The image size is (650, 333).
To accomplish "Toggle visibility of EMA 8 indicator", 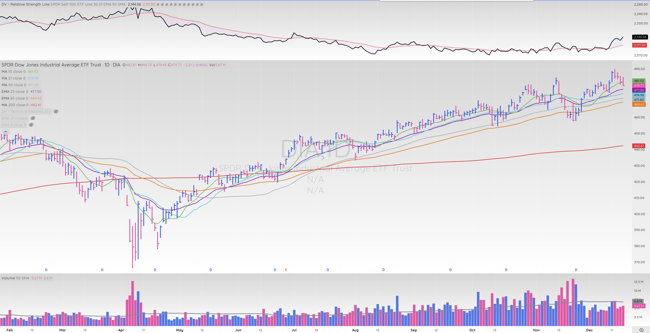I will pyautogui.click(x=31, y=125).
